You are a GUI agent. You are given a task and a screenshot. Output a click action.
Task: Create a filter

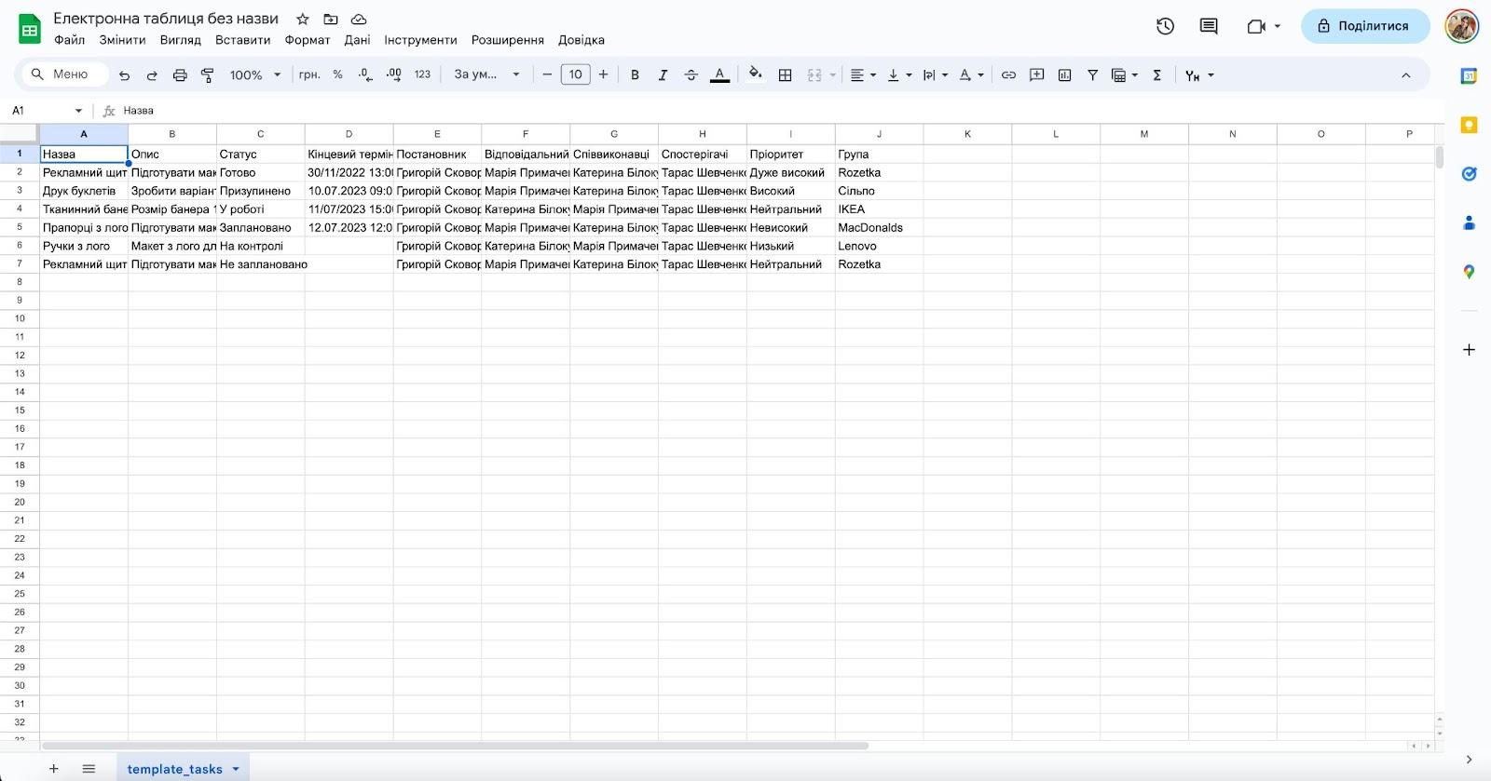pyautogui.click(x=1092, y=75)
